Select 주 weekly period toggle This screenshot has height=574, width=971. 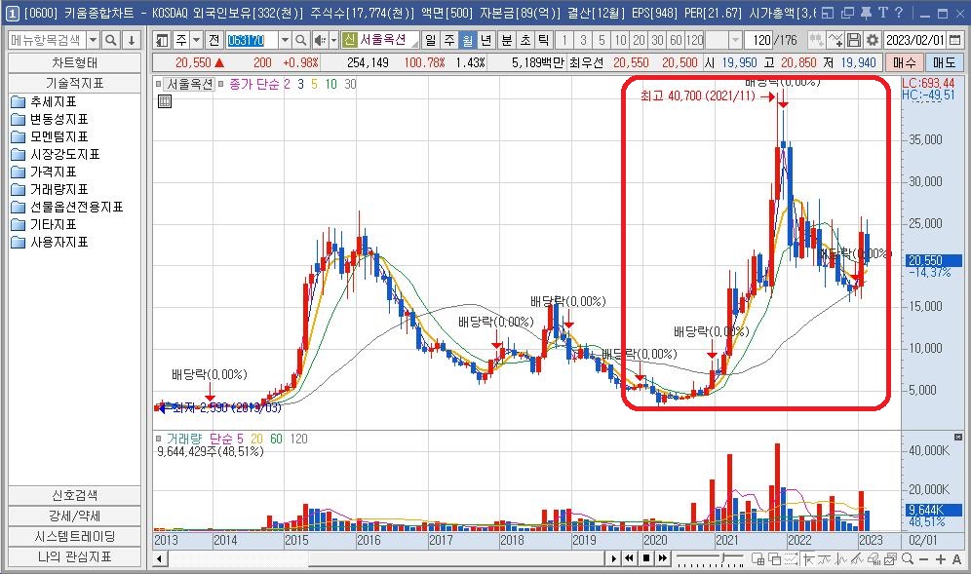(x=449, y=41)
